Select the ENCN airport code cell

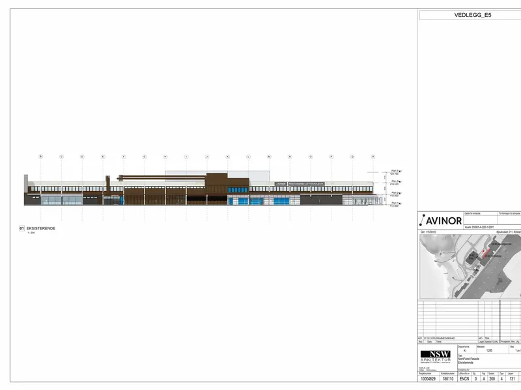464,379
